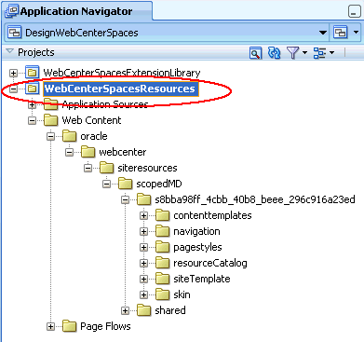364x342 pixels.
Task: Select the s8bba98ff_4cbb_40b8_beee_296c916a23ed folder label
Action: tap(255, 199)
